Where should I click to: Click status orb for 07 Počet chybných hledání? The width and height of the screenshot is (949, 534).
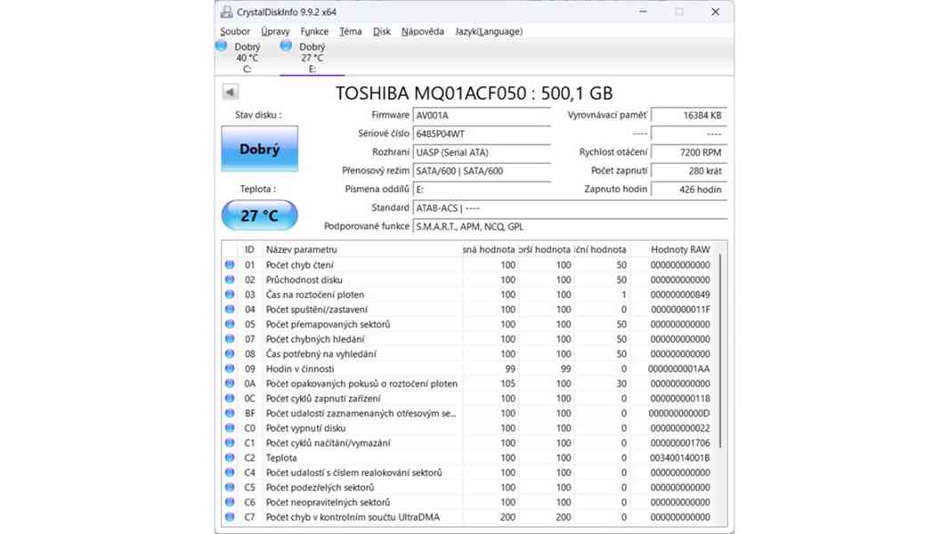pos(230,339)
